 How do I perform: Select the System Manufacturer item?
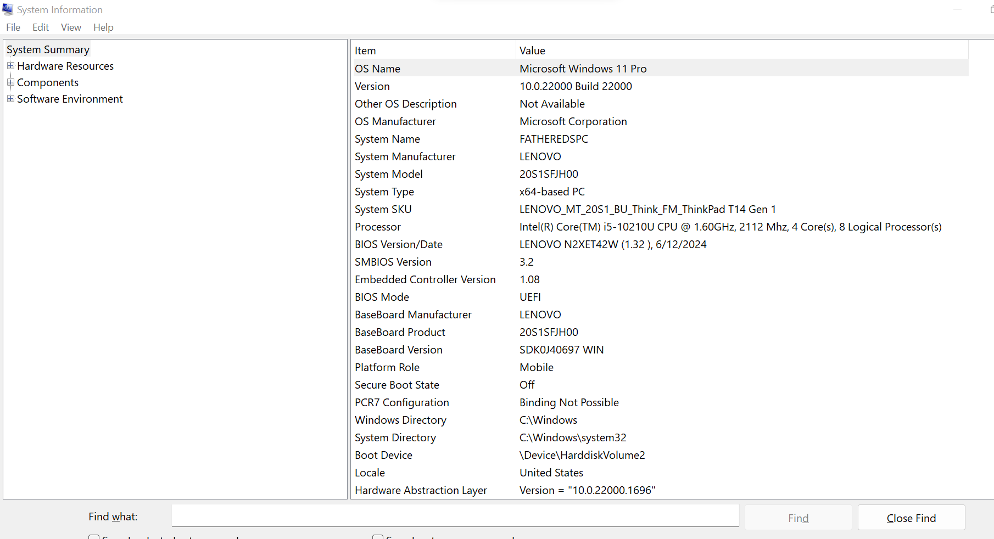[x=405, y=156]
